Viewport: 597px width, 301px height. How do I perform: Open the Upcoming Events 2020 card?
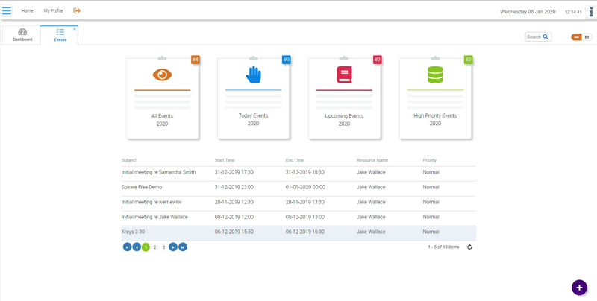click(344, 98)
